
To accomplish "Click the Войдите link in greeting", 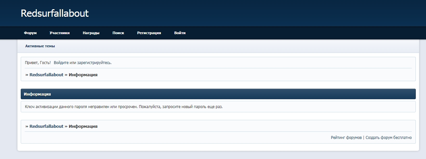I will pyautogui.click(x=61, y=62).
